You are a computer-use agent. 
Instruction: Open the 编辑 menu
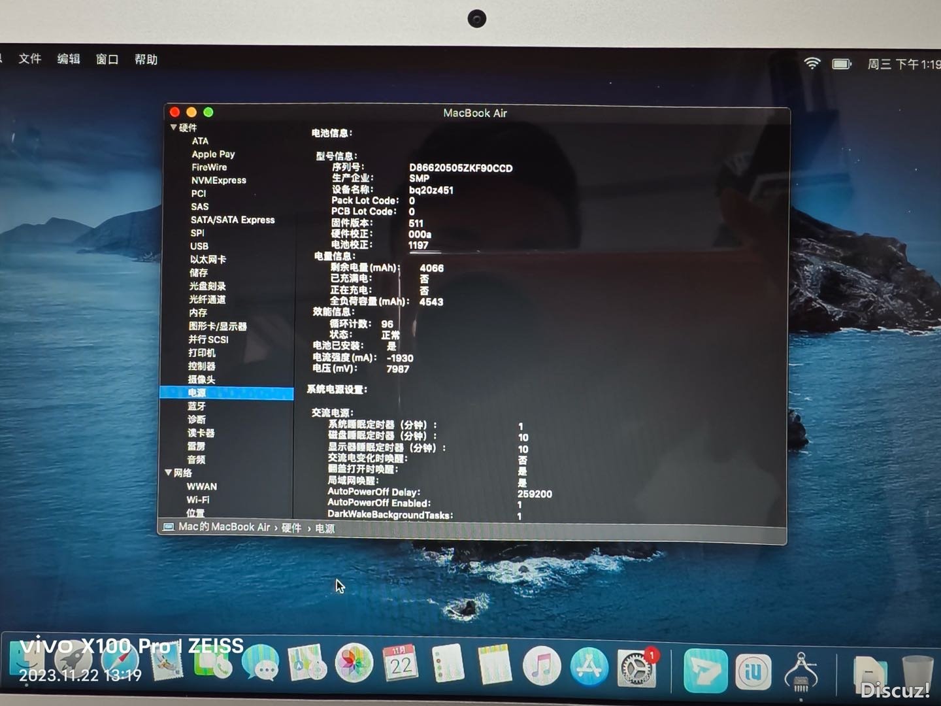tap(69, 59)
